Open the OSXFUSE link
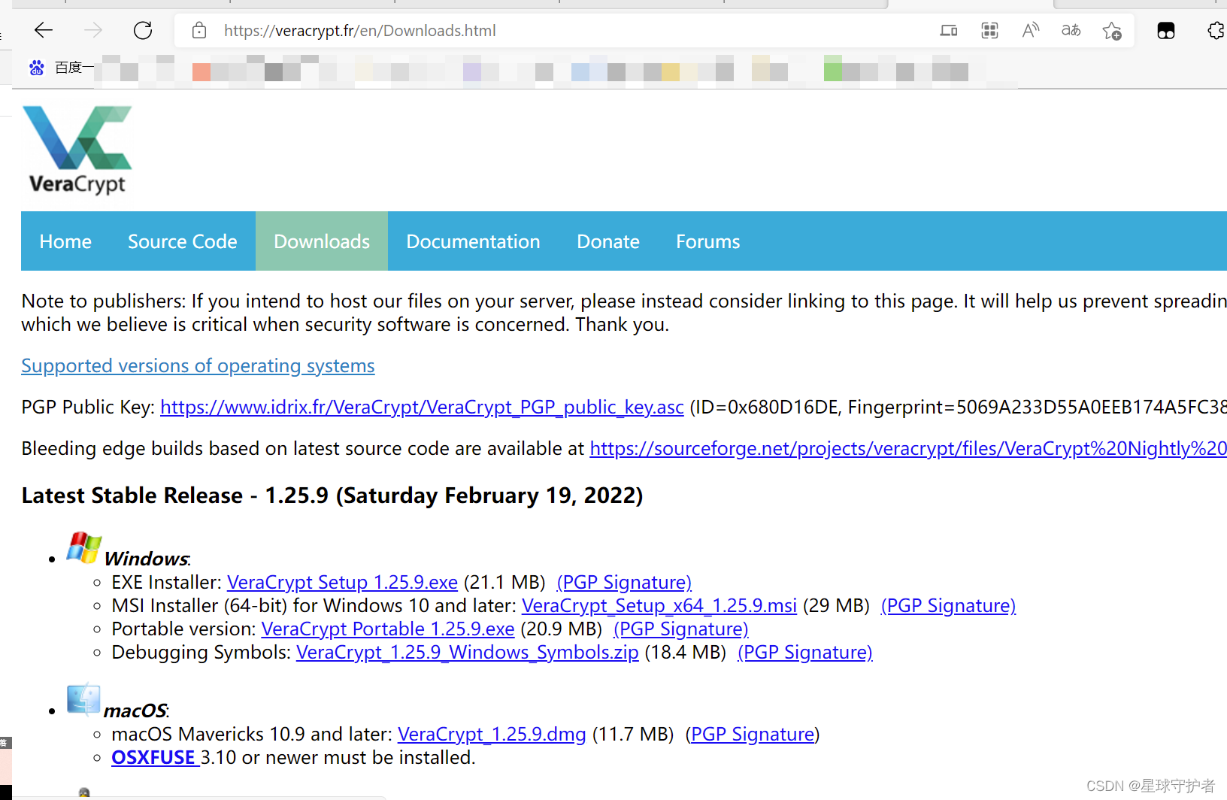Viewport: 1227px width, 800px height. [155, 758]
